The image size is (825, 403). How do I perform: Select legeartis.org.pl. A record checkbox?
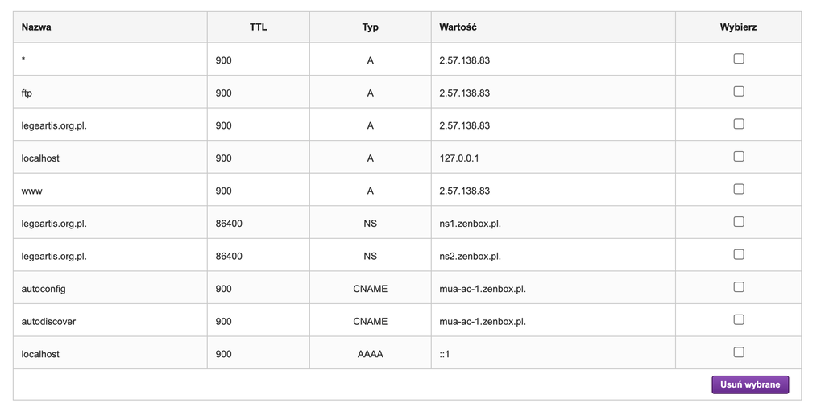point(738,124)
